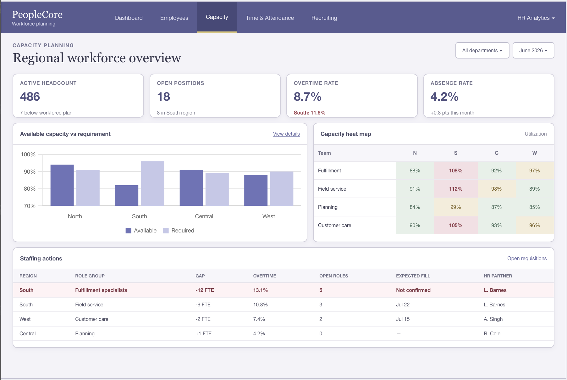The image size is (567, 380).
Task: Click Fulfillment North 88% cell
Action: click(415, 170)
